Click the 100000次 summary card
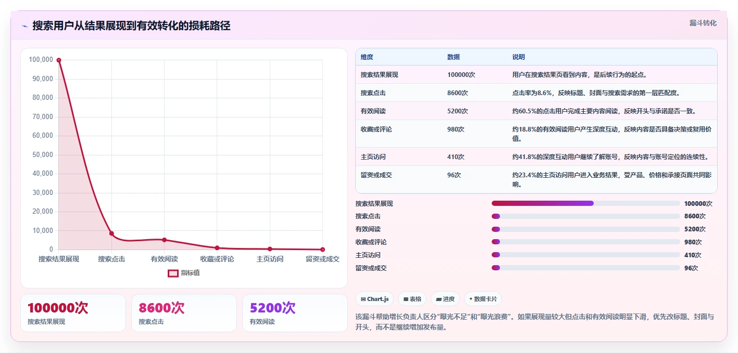Image resolution: width=738 pixels, height=353 pixels. (73, 313)
